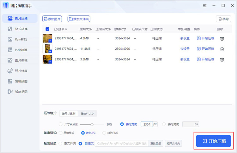Click 开始压缩 link in the 4.3MB row
The width and height of the screenshot is (237, 153).
(206, 38)
